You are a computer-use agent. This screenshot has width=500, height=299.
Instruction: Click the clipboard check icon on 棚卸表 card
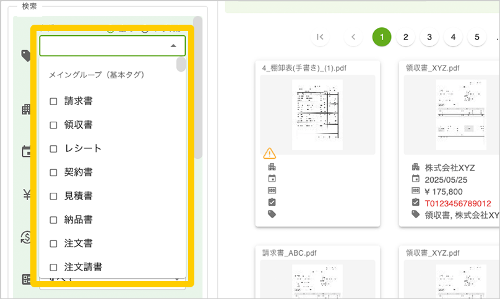(272, 202)
